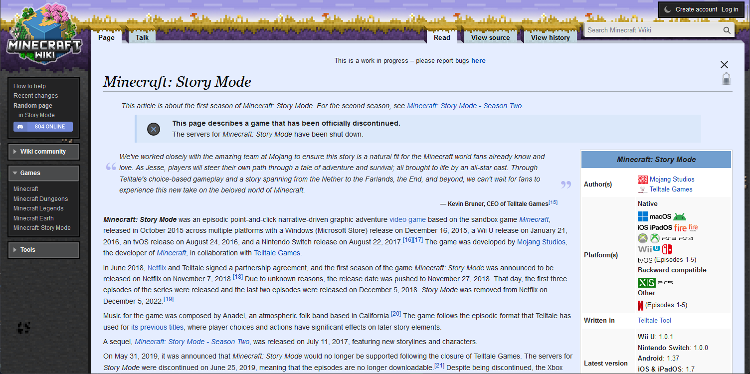The image size is (750, 374).
Task: Expand the Wiki community section
Action: click(x=44, y=152)
